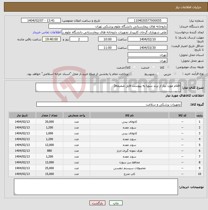The image size is (208, 210).
Task: Click the گروه کالا field تجهیزات پزشکی
Action: point(109,104)
